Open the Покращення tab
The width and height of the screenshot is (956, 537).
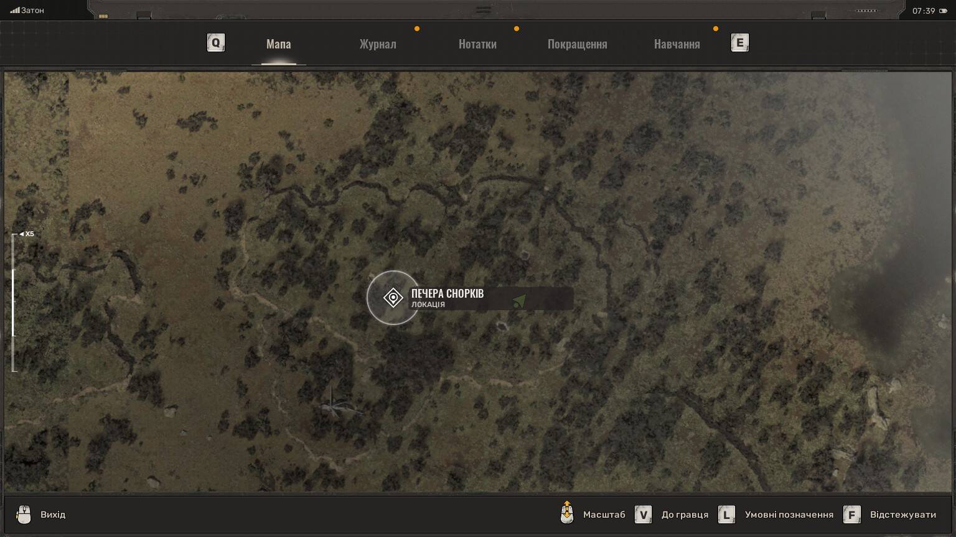(577, 44)
